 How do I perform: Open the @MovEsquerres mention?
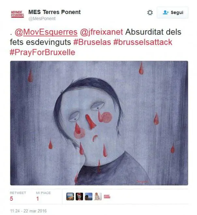click(46, 32)
